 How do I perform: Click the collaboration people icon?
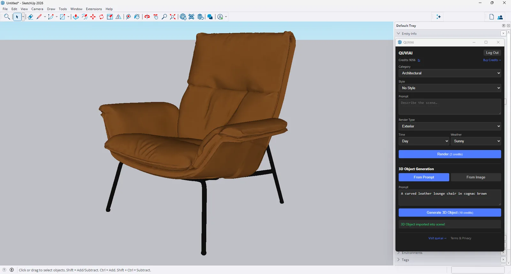(x=500, y=17)
